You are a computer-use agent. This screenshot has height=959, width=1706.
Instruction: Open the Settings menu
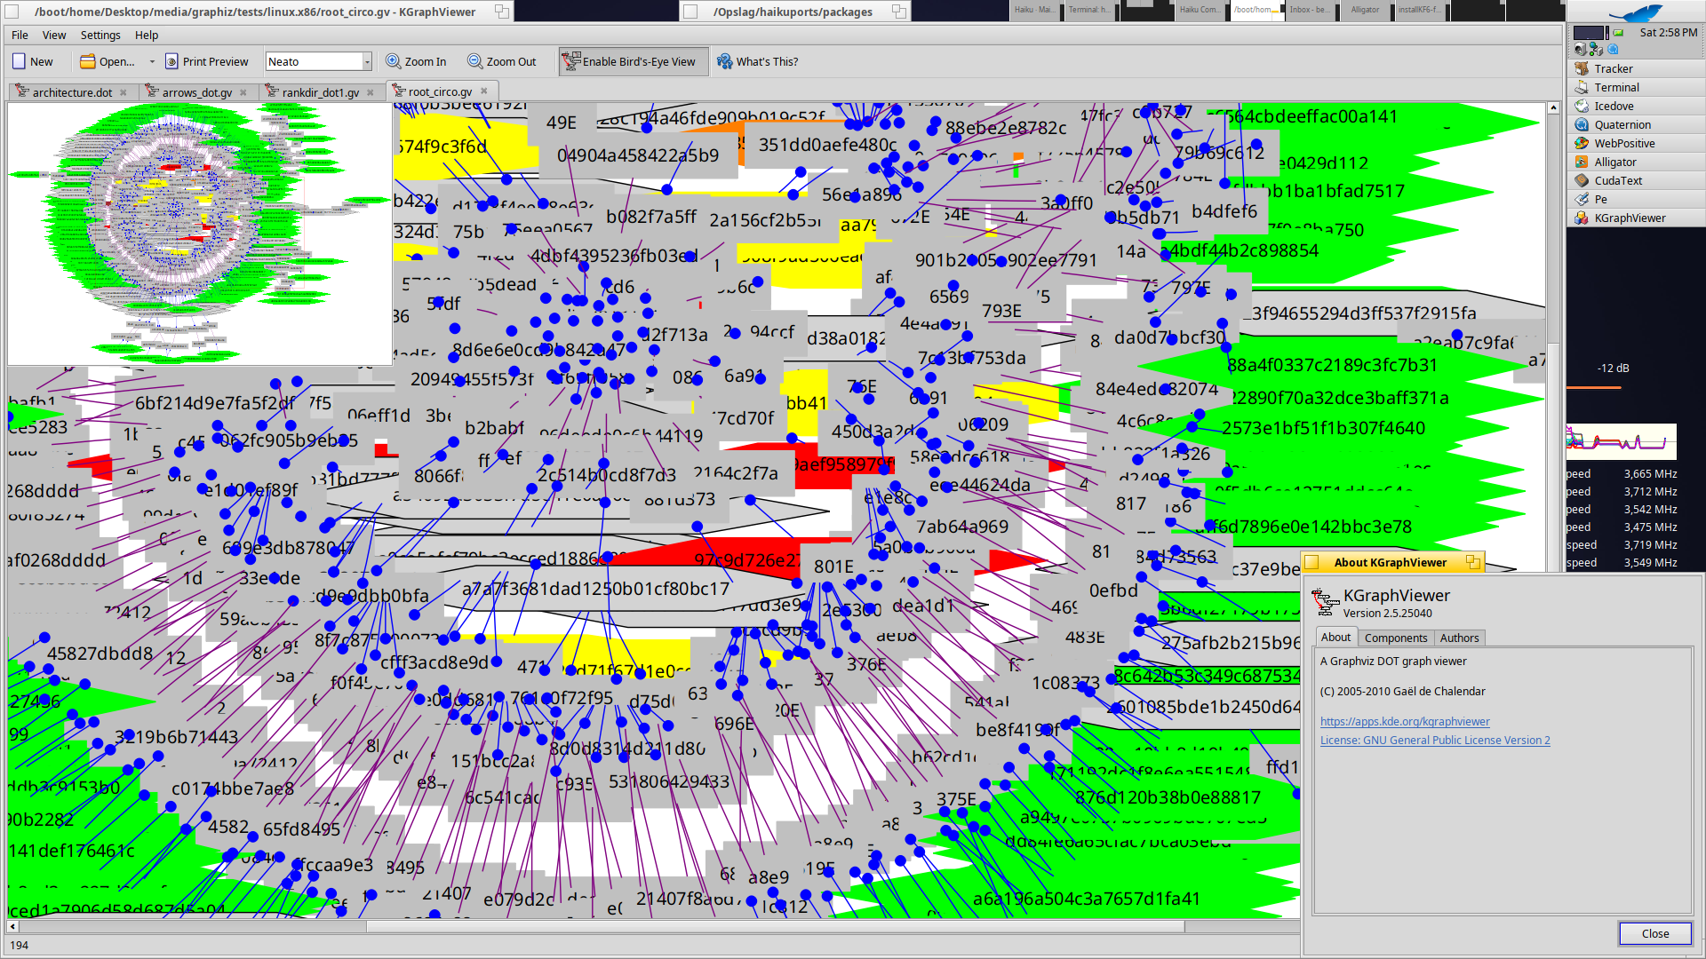pyautogui.click(x=100, y=35)
